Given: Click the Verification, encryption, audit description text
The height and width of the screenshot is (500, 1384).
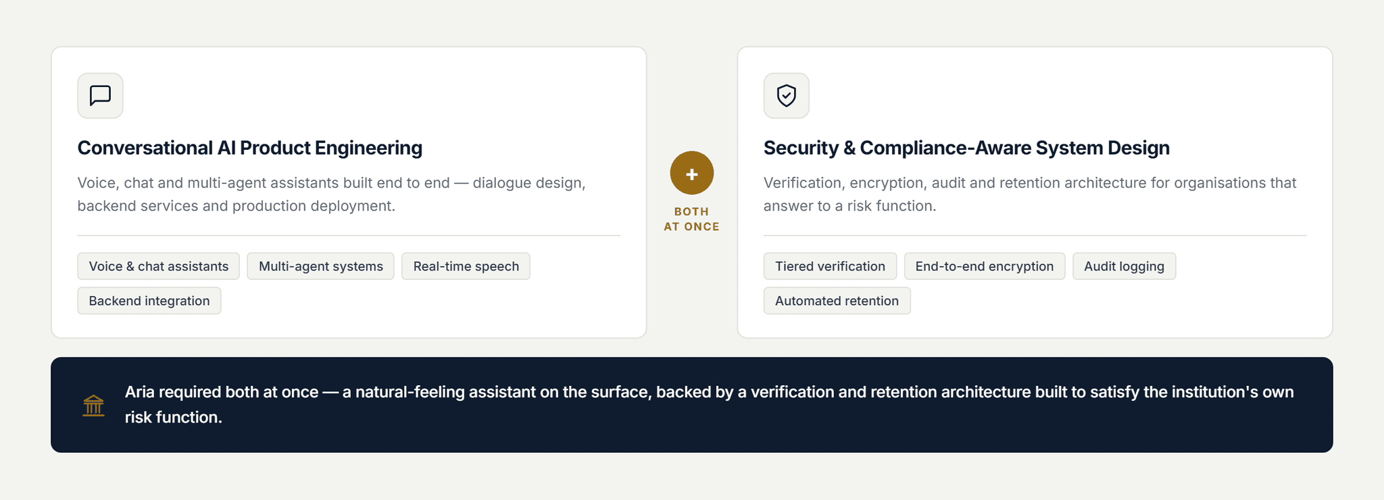Looking at the screenshot, I should [x=1030, y=194].
